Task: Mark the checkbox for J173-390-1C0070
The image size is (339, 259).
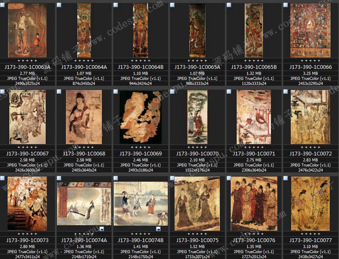Action: pyautogui.click(x=172, y=91)
